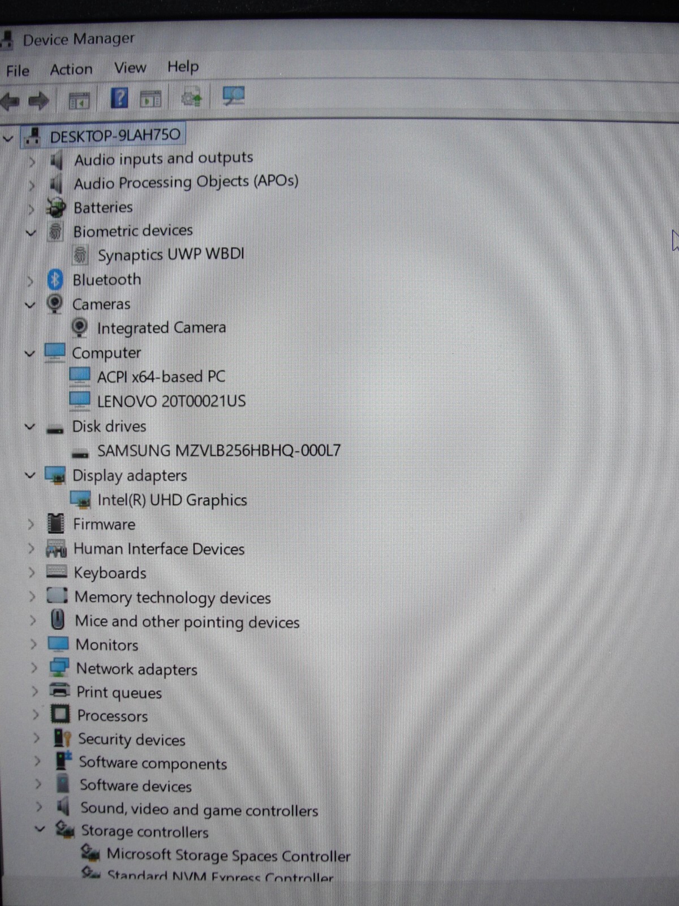Expand the Processors branch arrow

click(x=36, y=715)
